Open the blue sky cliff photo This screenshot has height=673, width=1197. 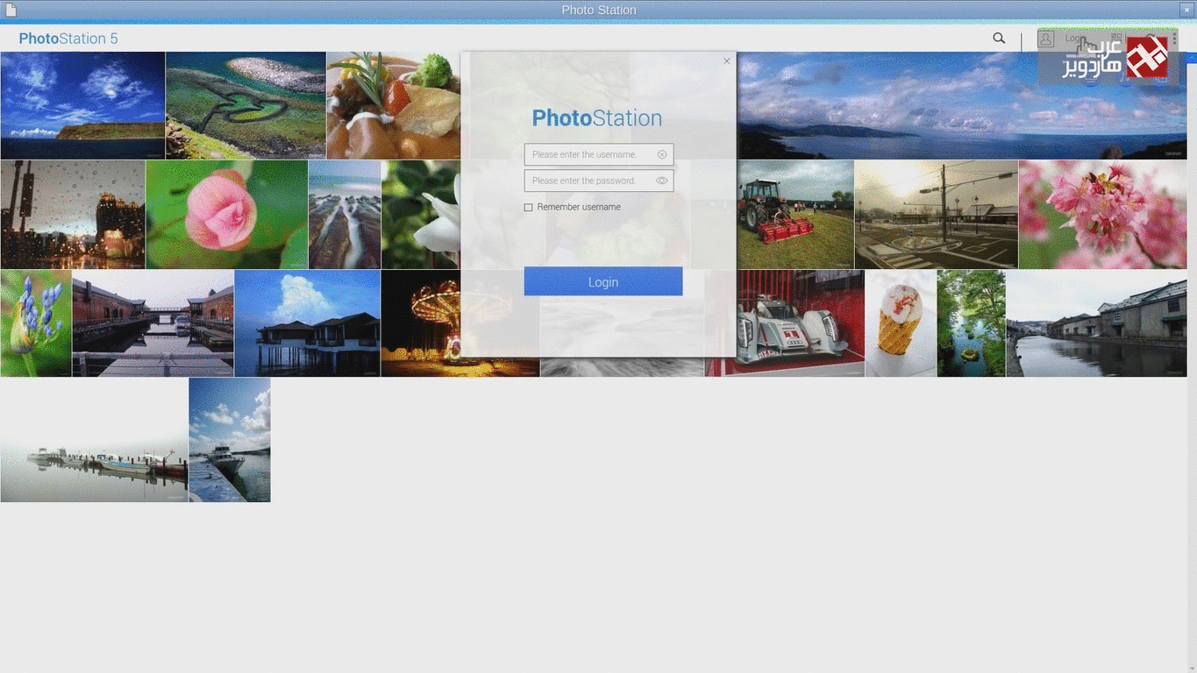point(82,105)
